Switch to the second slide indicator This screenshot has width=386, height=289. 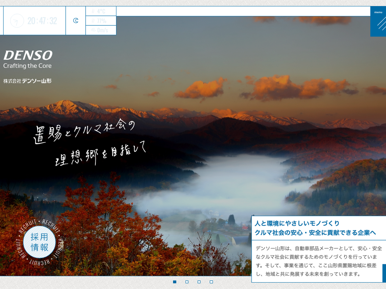pos(187,282)
